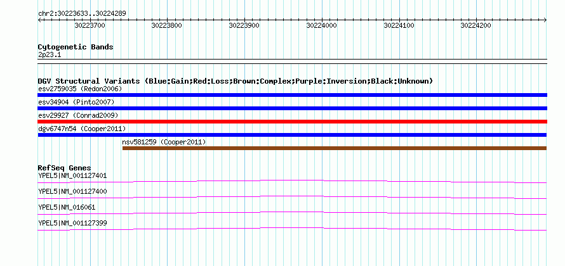Select the red esv29927 loss bar
The height and width of the screenshot is (266, 565).
coord(292,122)
